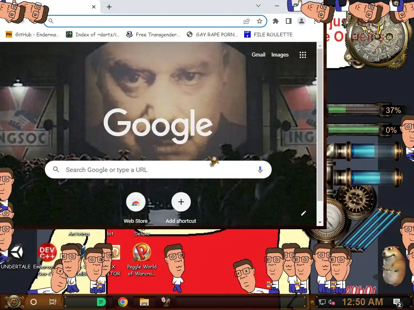This screenshot has width=414, height=310.
Task: Click the page vertical scrollbar thumb
Action: coord(320,125)
